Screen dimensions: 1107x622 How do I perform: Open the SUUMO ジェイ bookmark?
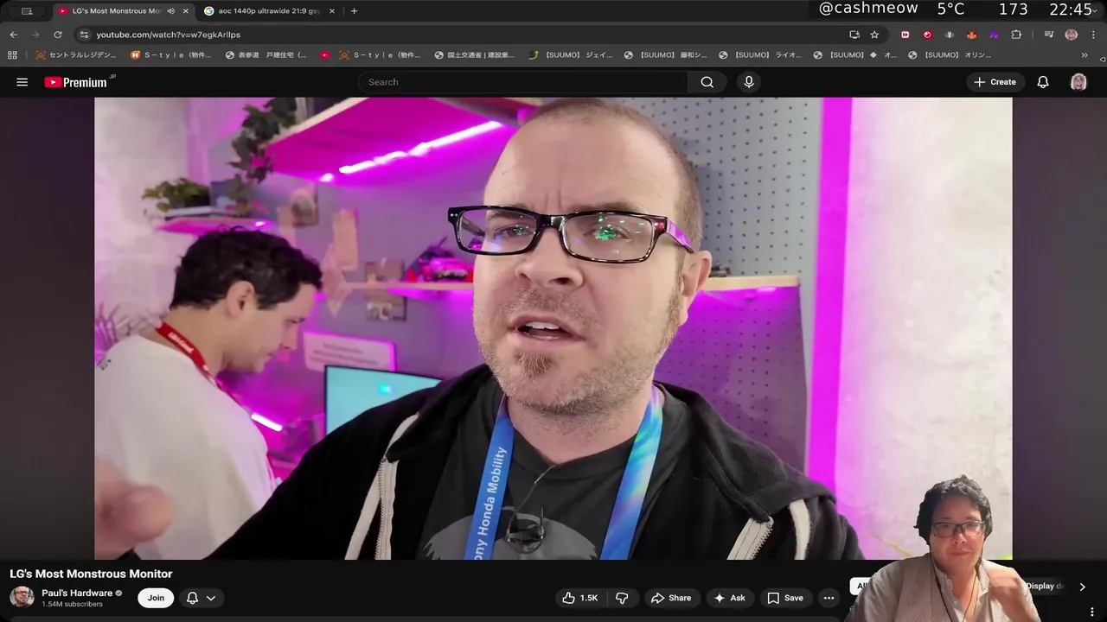571,54
